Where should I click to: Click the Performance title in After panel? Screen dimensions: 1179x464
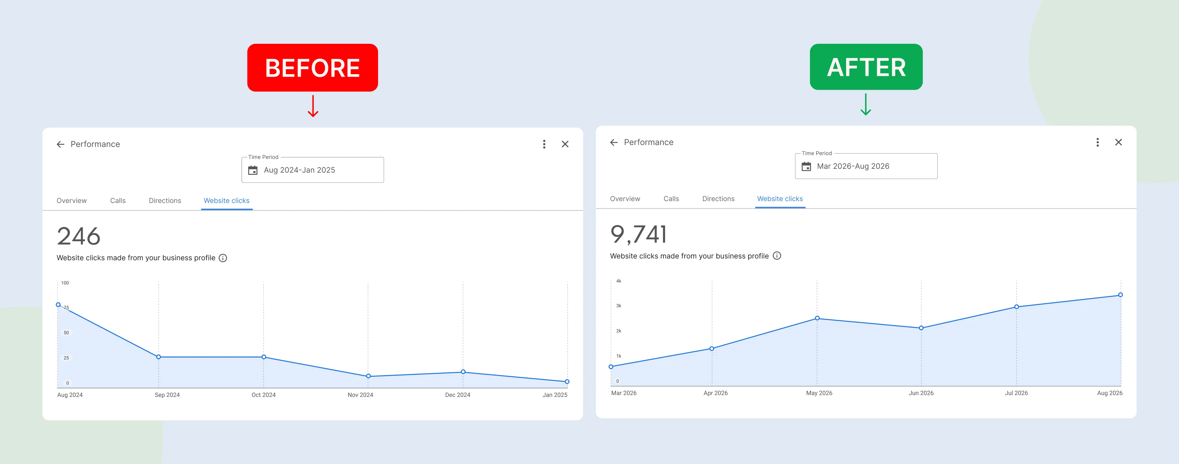[x=649, y=143]
